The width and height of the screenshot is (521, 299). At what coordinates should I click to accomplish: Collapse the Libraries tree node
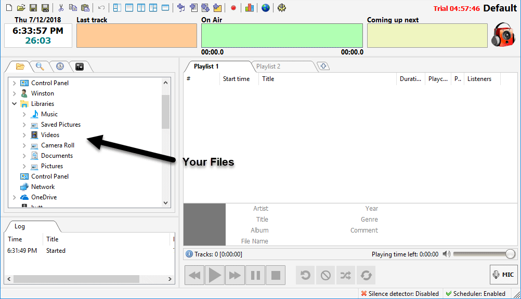15,104
